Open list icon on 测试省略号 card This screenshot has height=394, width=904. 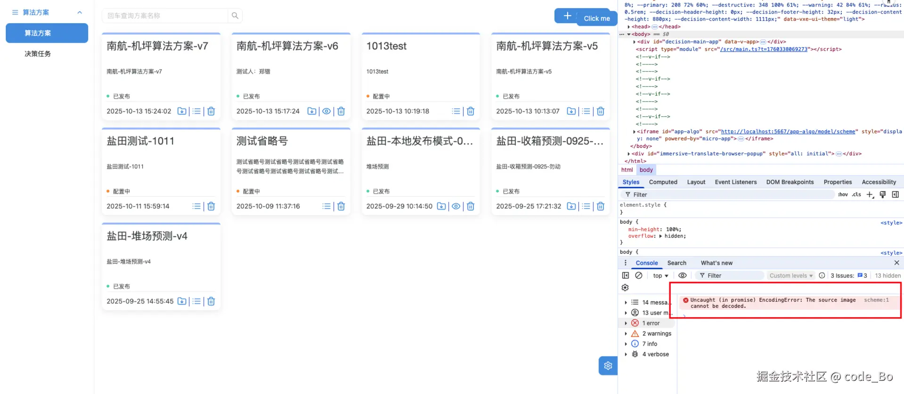tap(326, 206)
